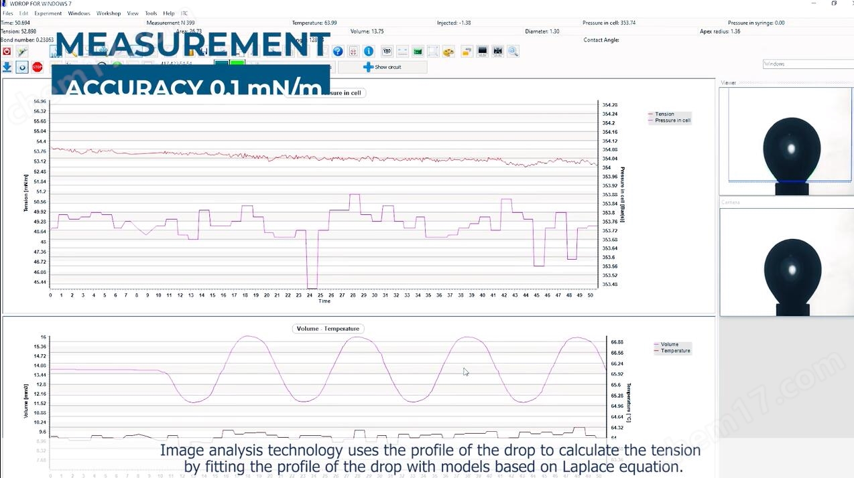Open the Tools menu

pos(151,13)
